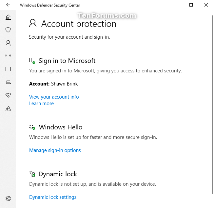Open Settings gear icon in sidebar
214x208 pixels.
pos(8,199)
